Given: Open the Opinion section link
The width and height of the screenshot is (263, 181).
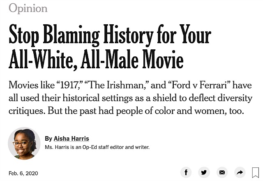Looking at the screenshot, I should [x=28, y=8].
